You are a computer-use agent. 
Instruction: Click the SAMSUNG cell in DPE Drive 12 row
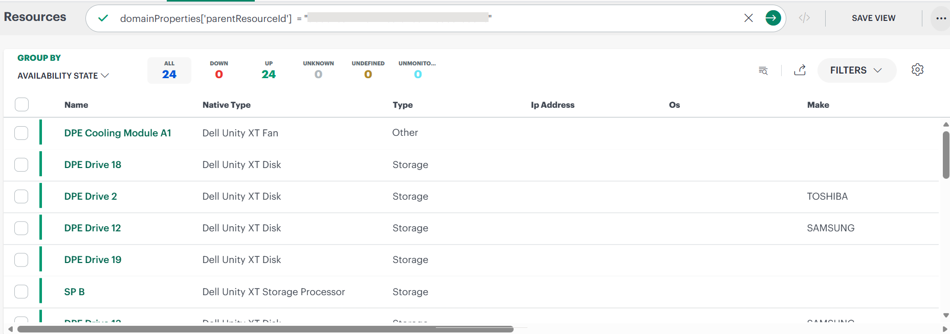pos(831,228)
